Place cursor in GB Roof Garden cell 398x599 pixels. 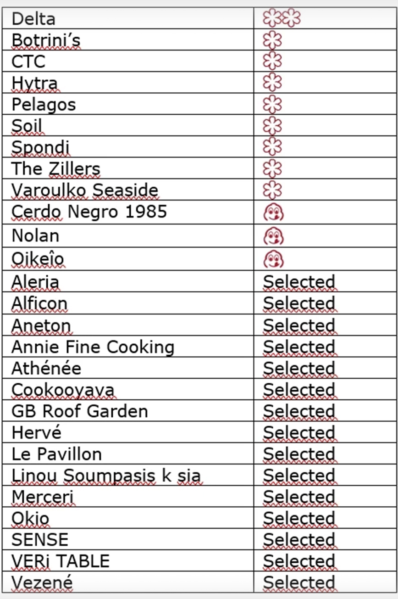click(x=79, y=411)
